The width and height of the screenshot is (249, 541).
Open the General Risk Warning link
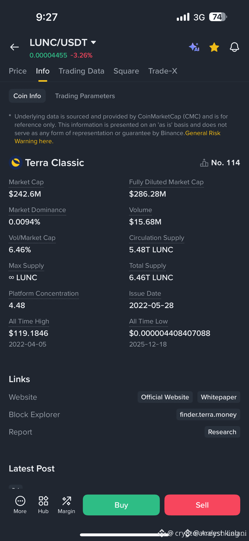118,137
